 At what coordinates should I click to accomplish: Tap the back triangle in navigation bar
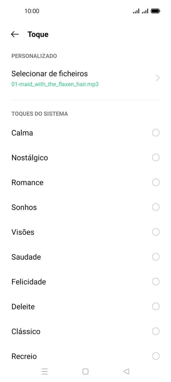click(x=126, y=371)
